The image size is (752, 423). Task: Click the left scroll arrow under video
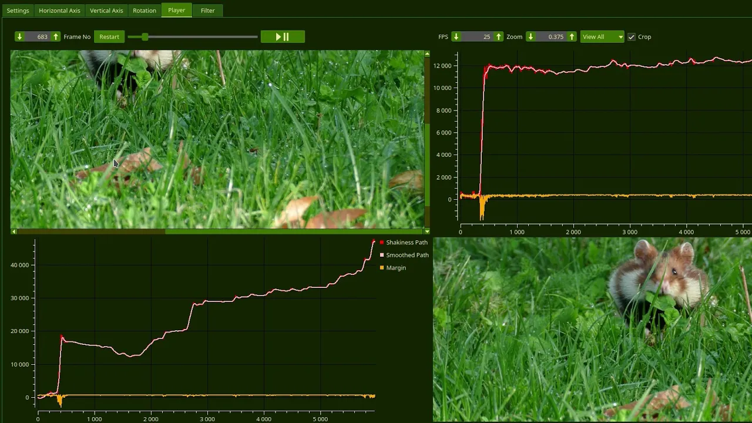tap(14, 231)
